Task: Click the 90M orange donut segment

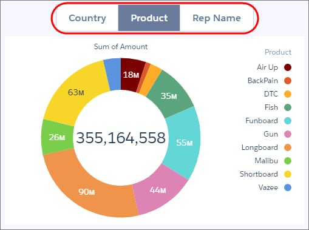Action: click(87, 192)
